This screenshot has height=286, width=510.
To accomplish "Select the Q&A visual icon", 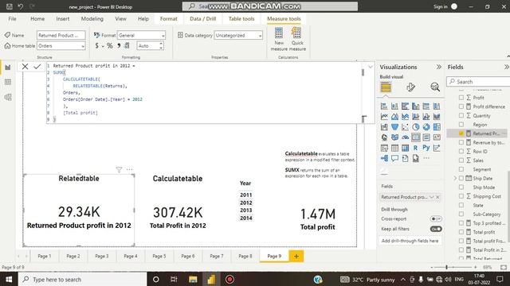I will pos(394,158).
